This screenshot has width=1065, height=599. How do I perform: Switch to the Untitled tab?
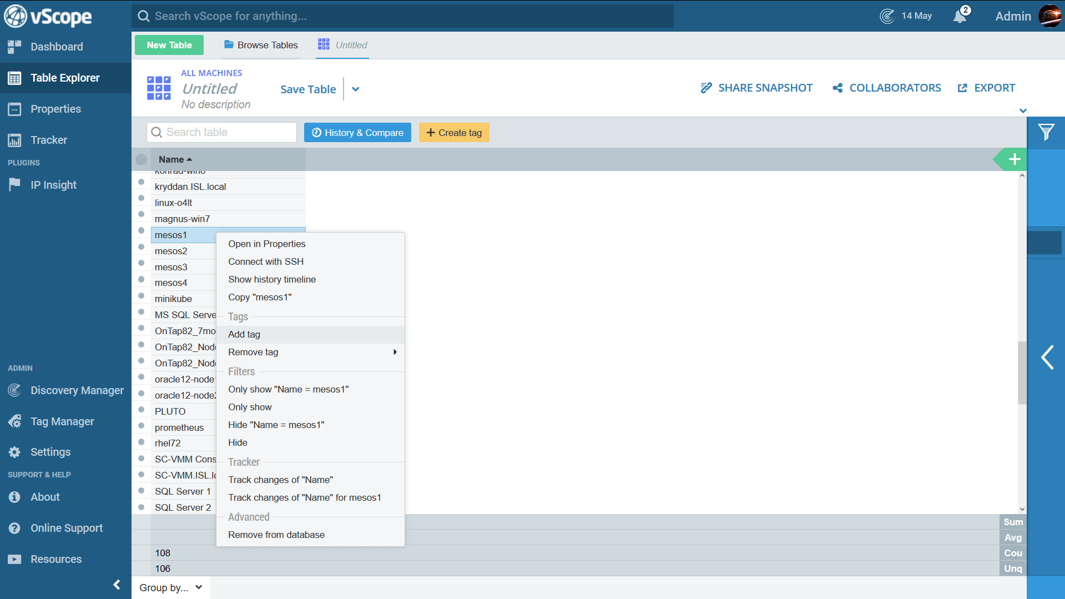point(343,45)
